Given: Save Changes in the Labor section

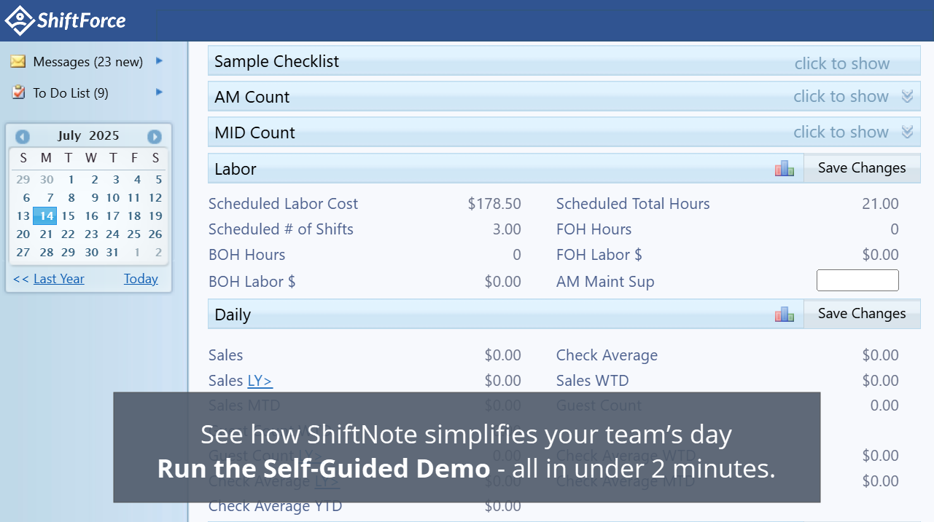Looking at the screenshot, I should click(x=862, y=167).
